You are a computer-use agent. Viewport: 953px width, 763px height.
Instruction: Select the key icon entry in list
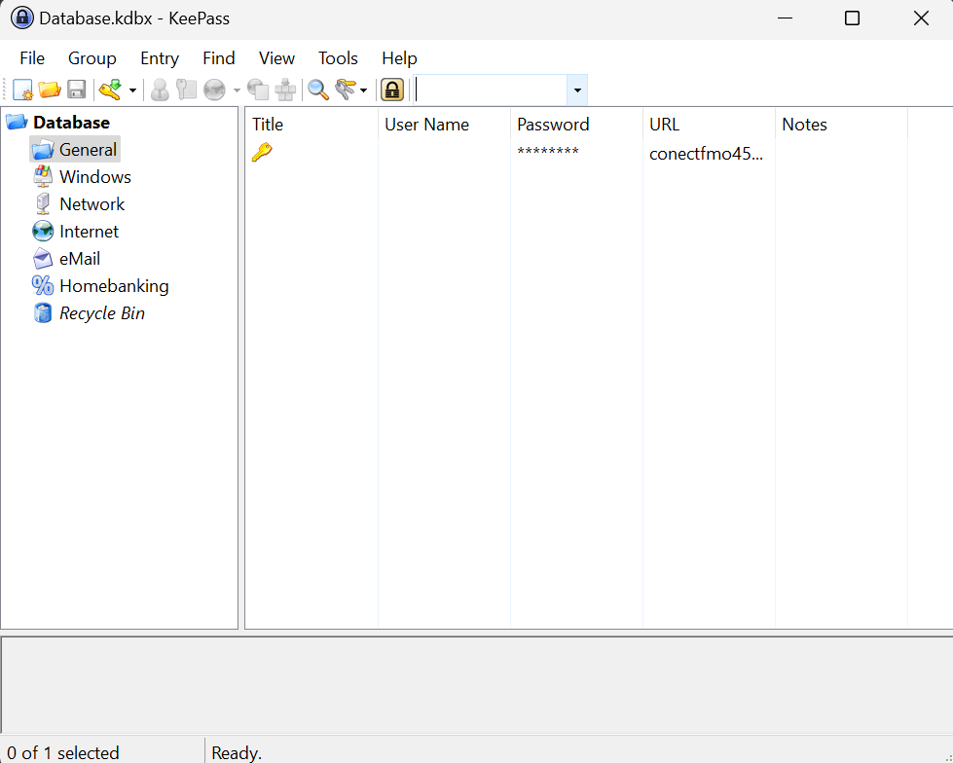(262, 152)
